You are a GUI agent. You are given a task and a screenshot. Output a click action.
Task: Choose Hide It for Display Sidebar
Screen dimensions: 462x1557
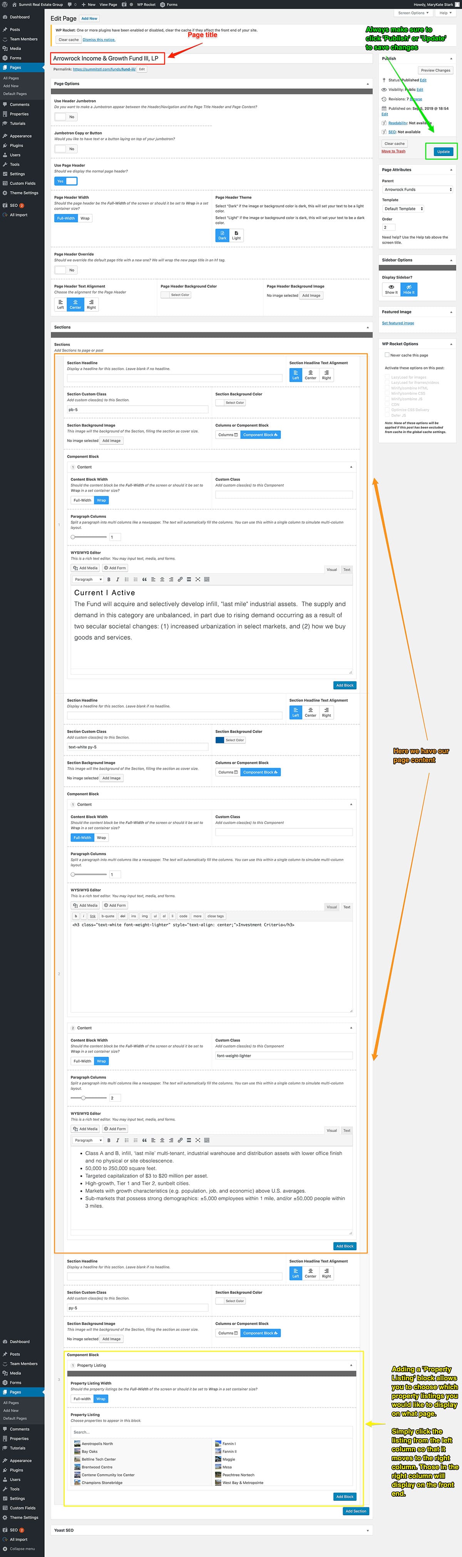coord(409,289)
